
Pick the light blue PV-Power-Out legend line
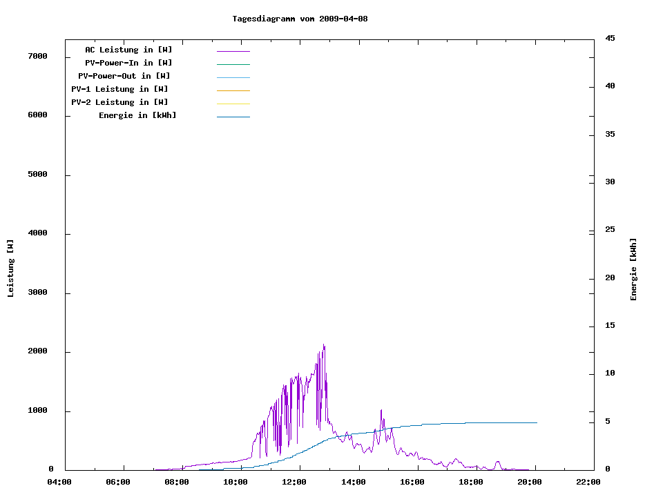click(x=233, y=77)
